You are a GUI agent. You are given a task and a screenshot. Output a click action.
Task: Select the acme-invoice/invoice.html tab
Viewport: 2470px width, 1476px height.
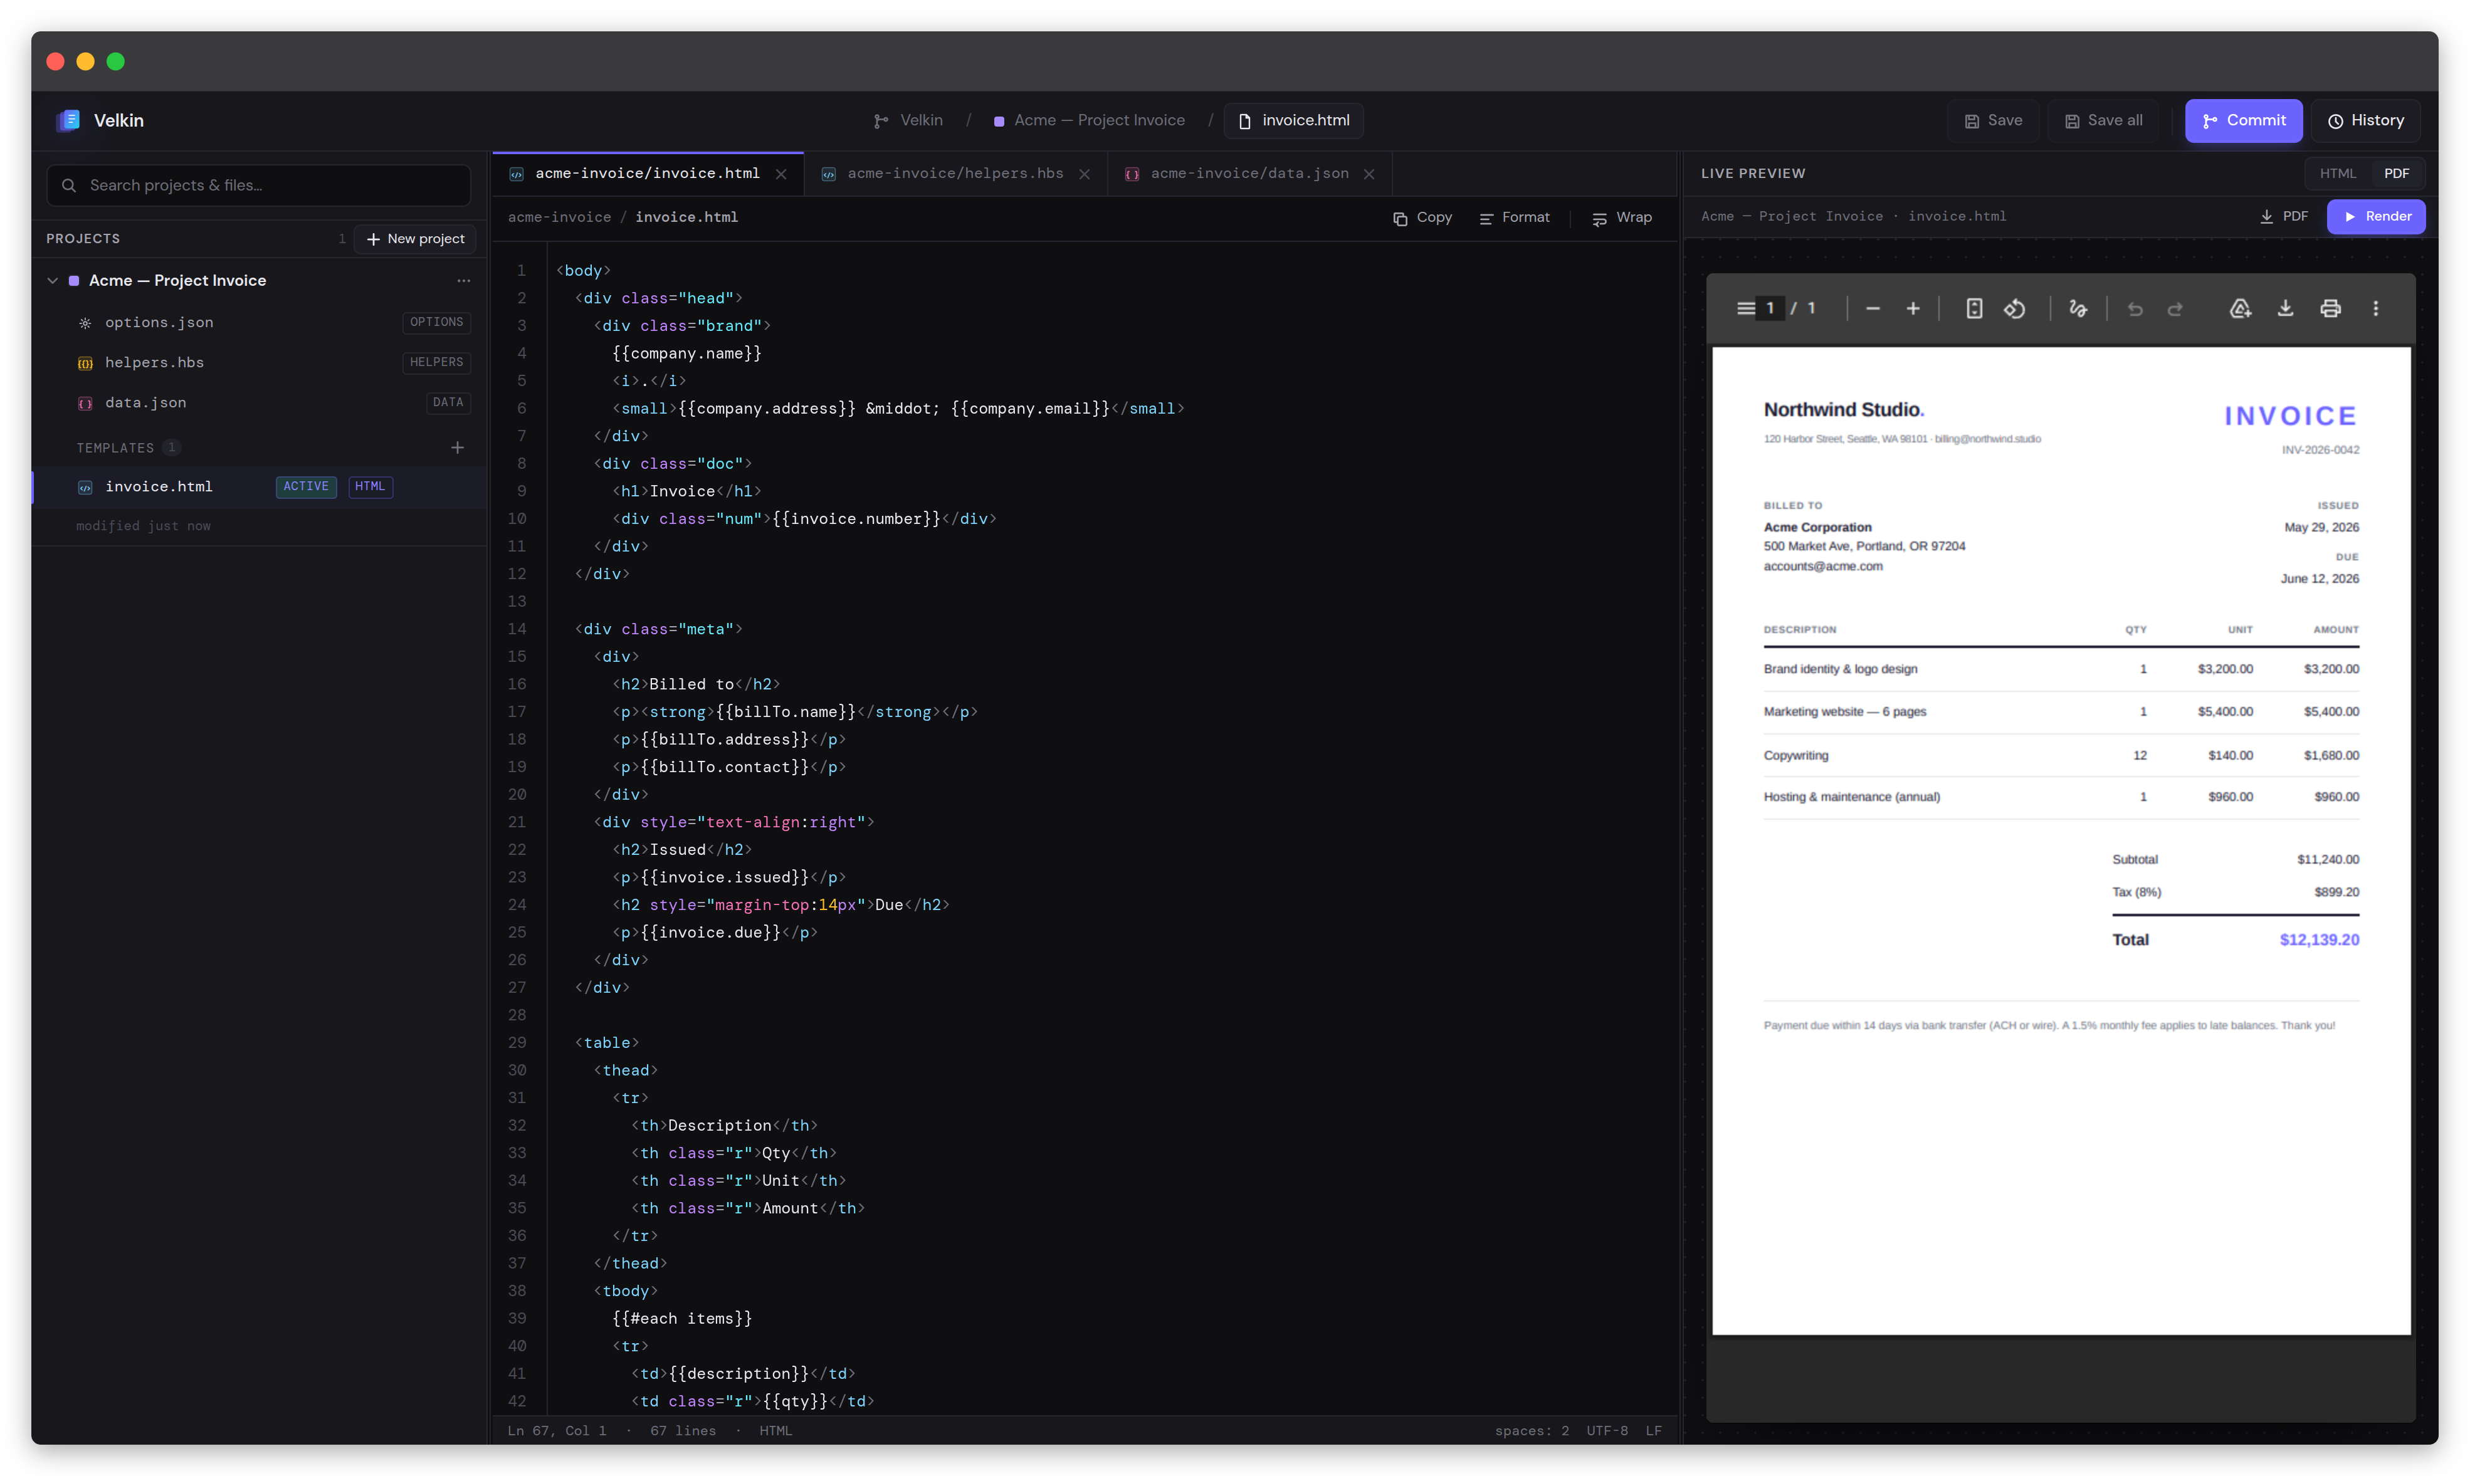click(x=648, y=174)
